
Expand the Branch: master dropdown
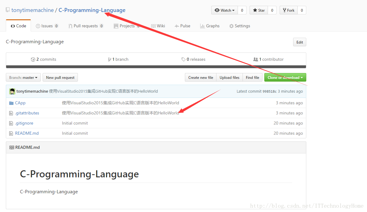[23, 78]
